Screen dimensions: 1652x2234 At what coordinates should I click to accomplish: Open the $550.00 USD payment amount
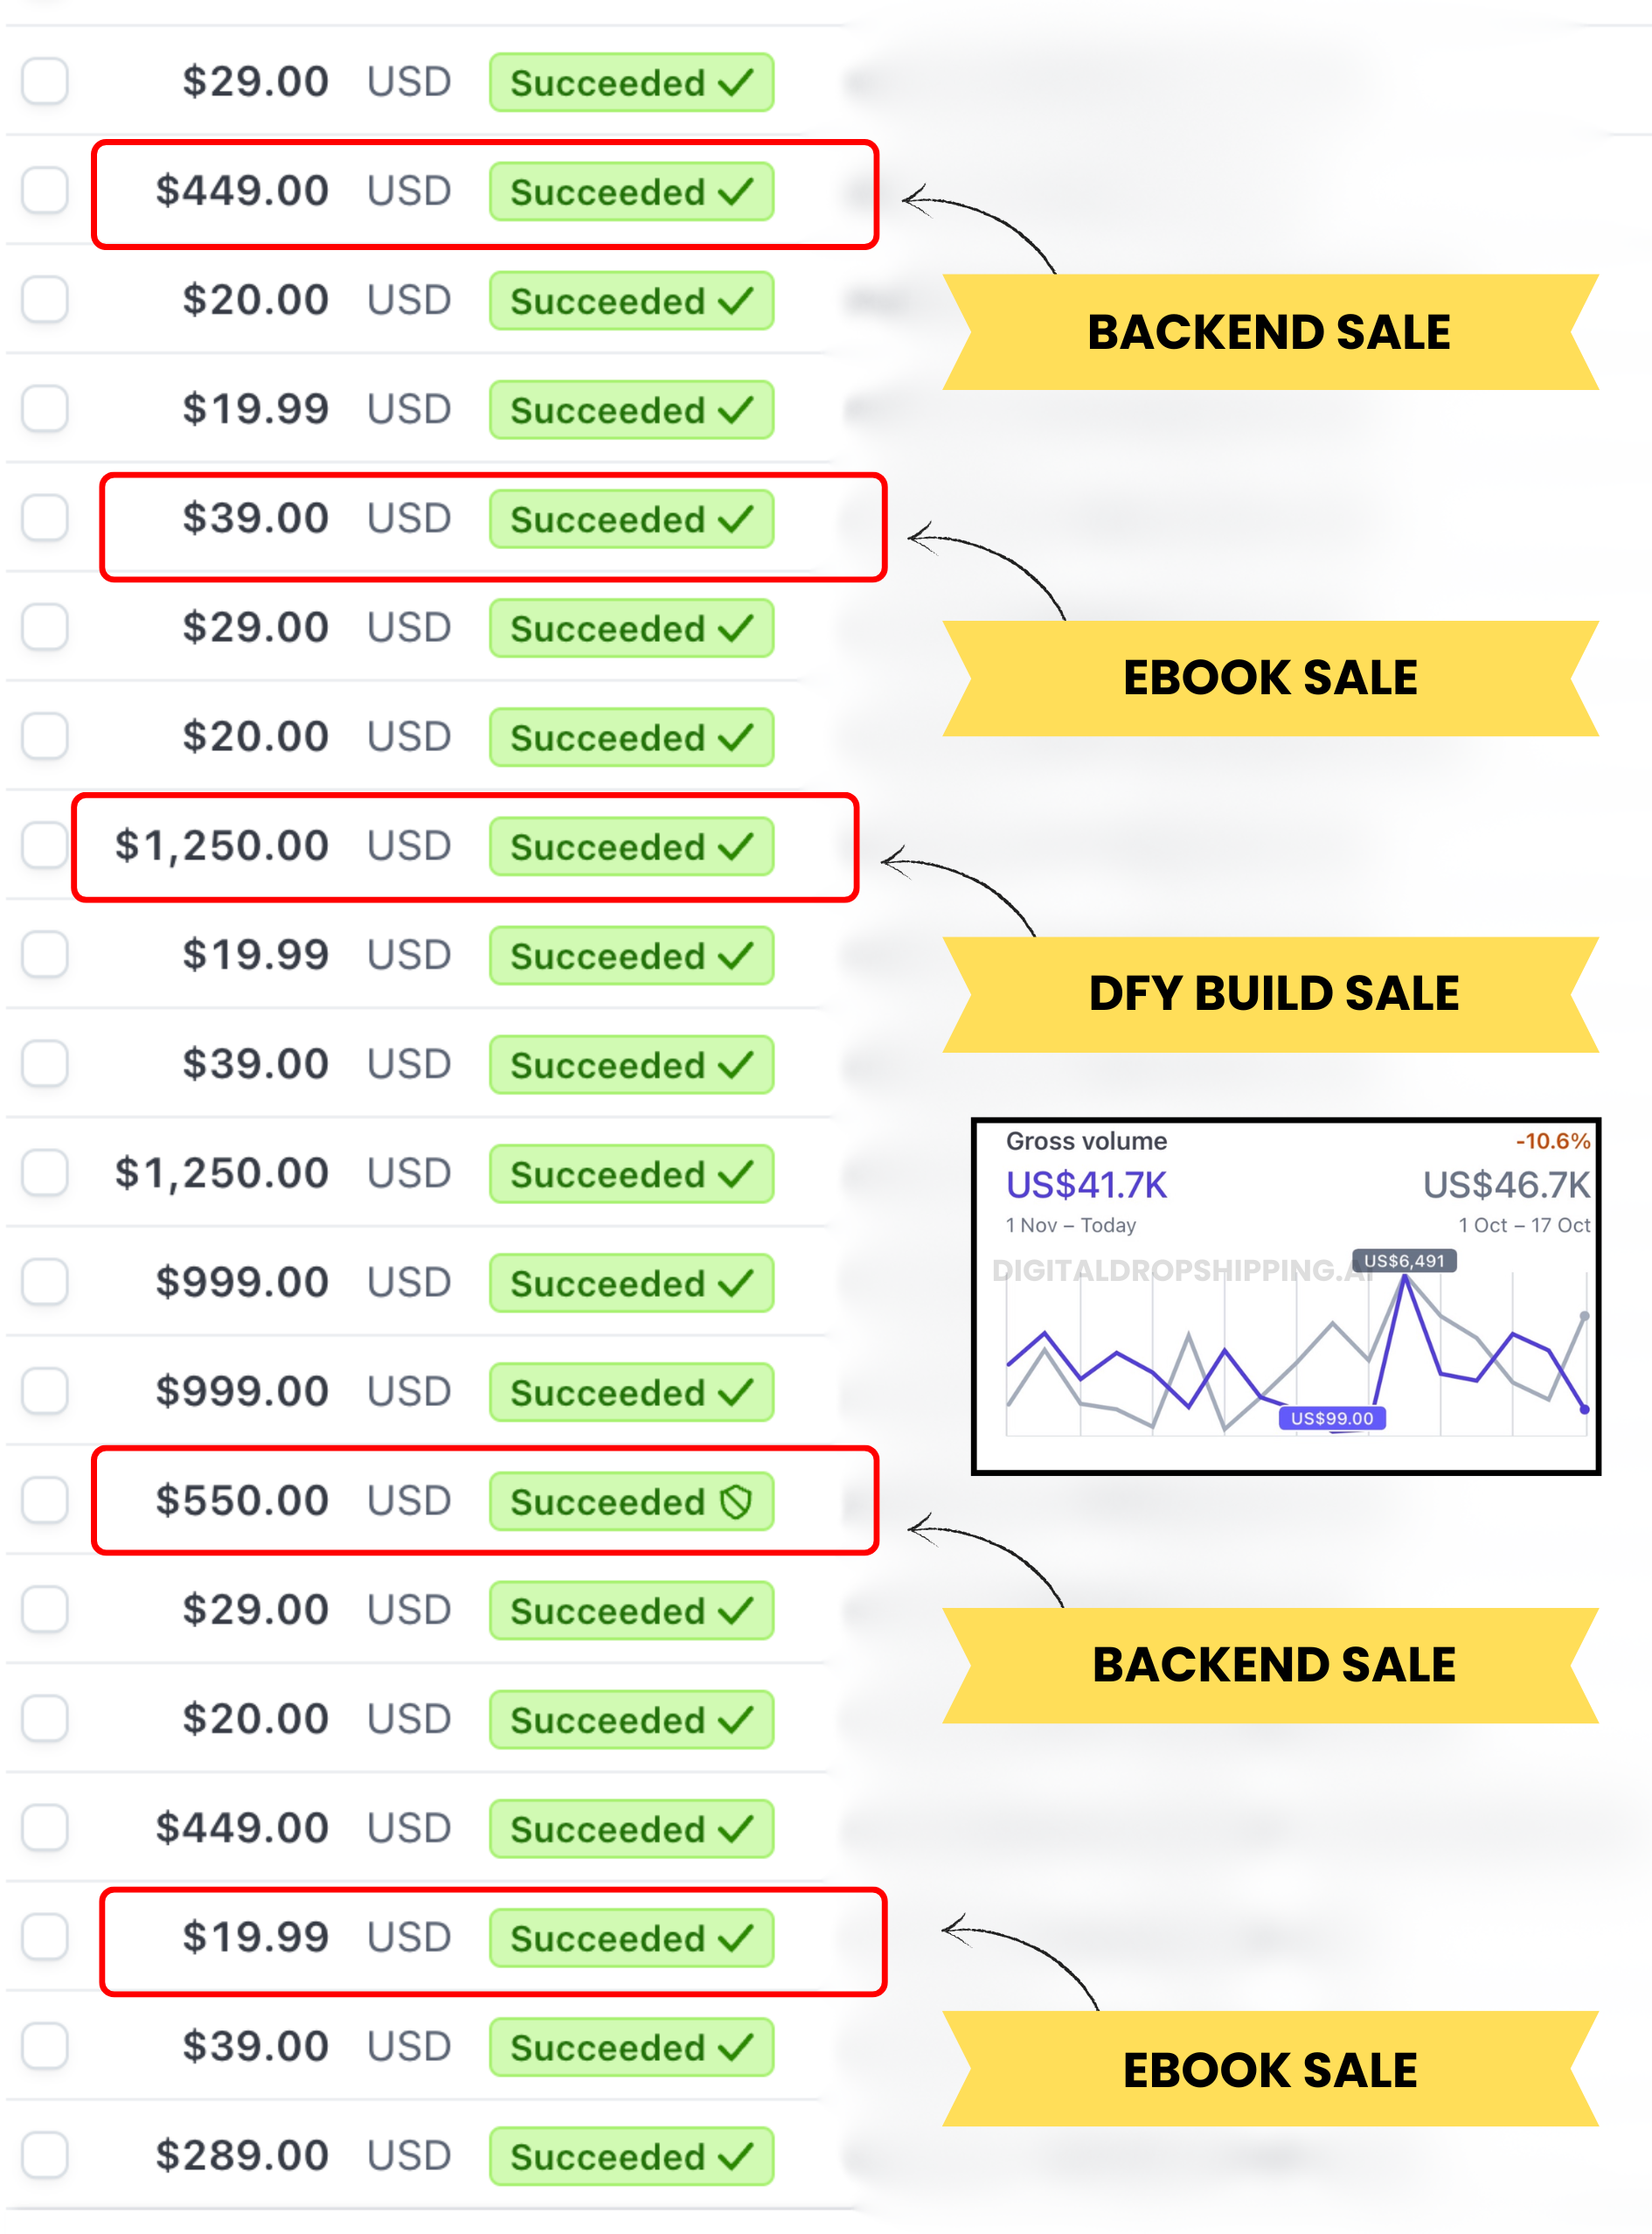click(241, 1500)
